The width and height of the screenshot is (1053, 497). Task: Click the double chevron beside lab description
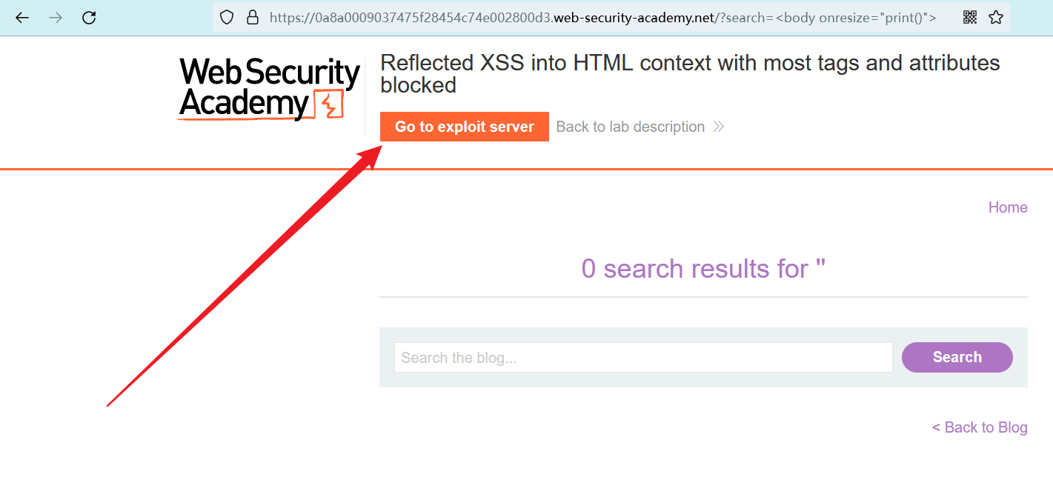(718, 127)
